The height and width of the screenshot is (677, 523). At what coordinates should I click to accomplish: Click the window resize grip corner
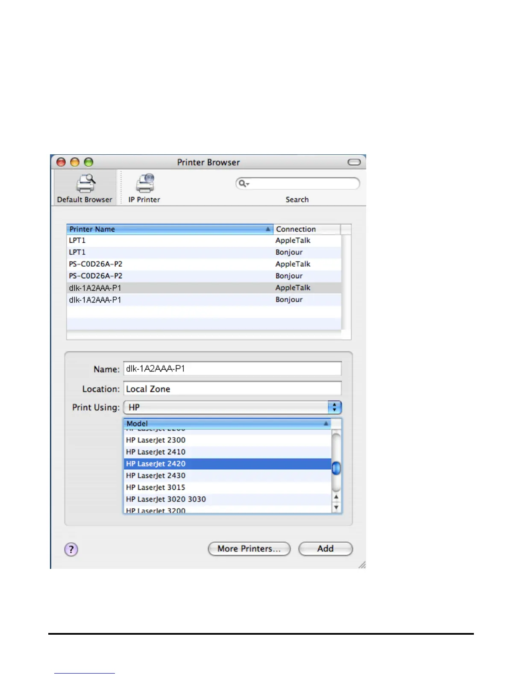tap(362, 565)
